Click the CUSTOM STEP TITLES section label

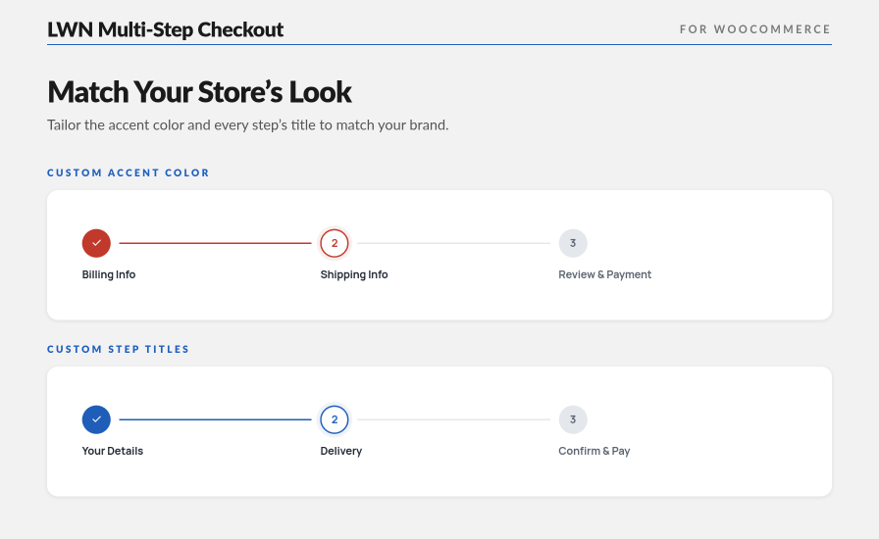click(x=119, y=349)
